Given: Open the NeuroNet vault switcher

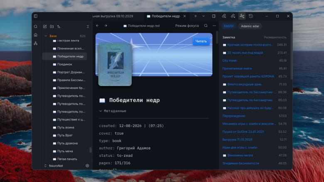Looking at the screenshot, I should tap(56, 165).
